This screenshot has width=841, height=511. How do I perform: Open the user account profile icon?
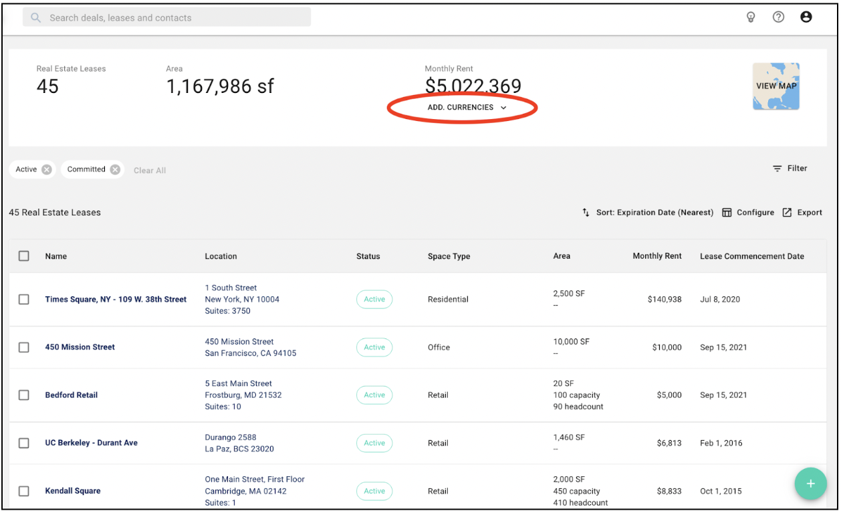(806, 17)
